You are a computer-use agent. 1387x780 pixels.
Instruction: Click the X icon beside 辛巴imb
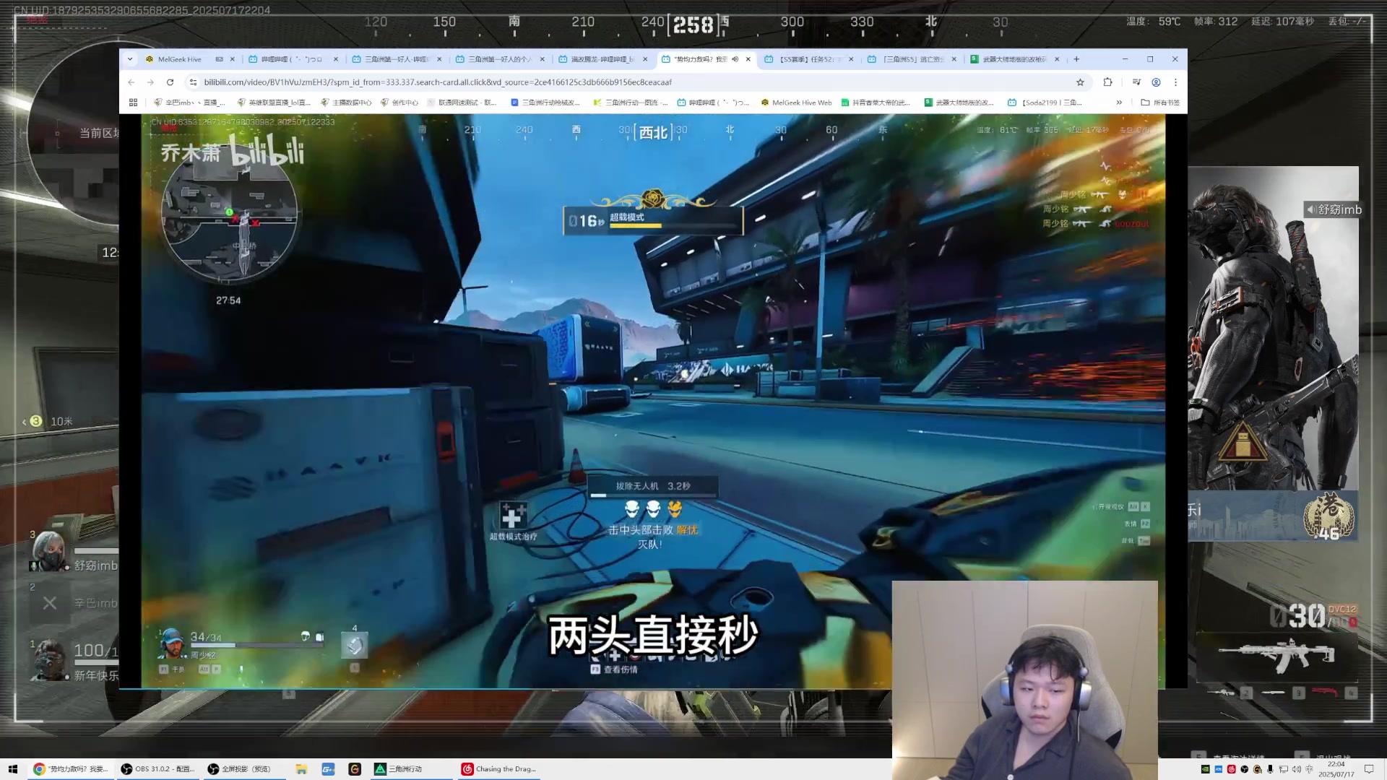pyautogui.click(x=50, y=603)
